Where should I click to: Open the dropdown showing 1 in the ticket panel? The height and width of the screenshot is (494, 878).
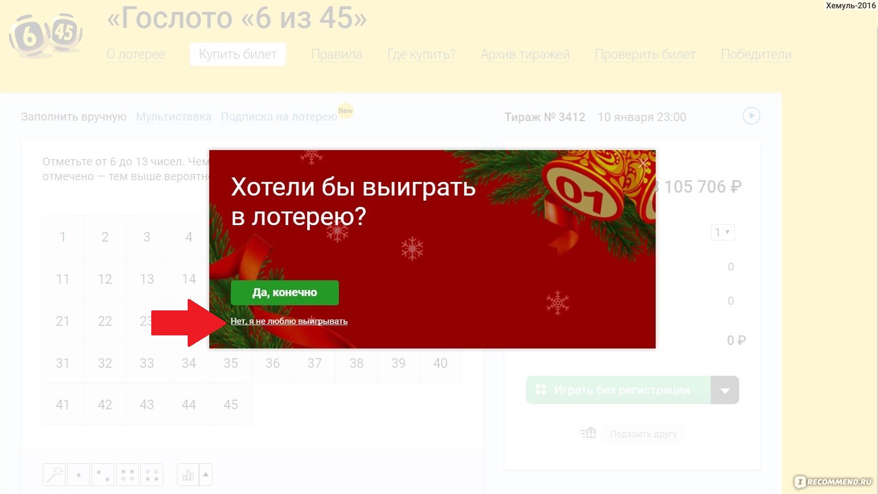[x=722, y=232]
